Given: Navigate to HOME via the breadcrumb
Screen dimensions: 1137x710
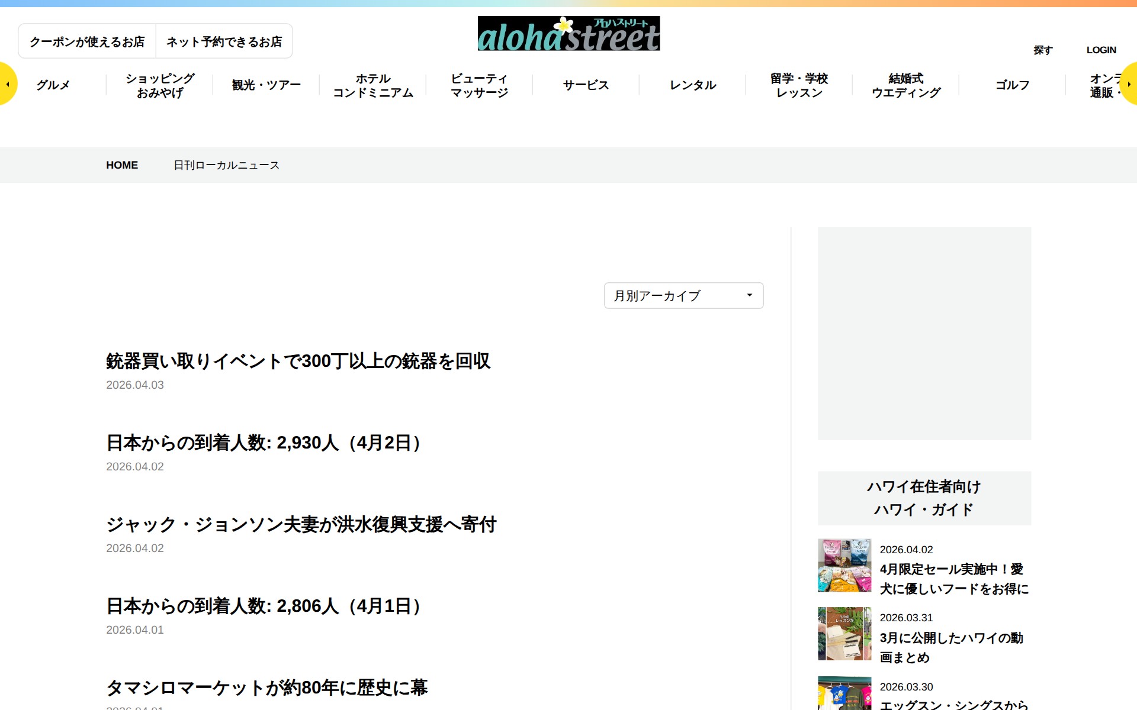Looking at the screenshot, I should [122, 165].
